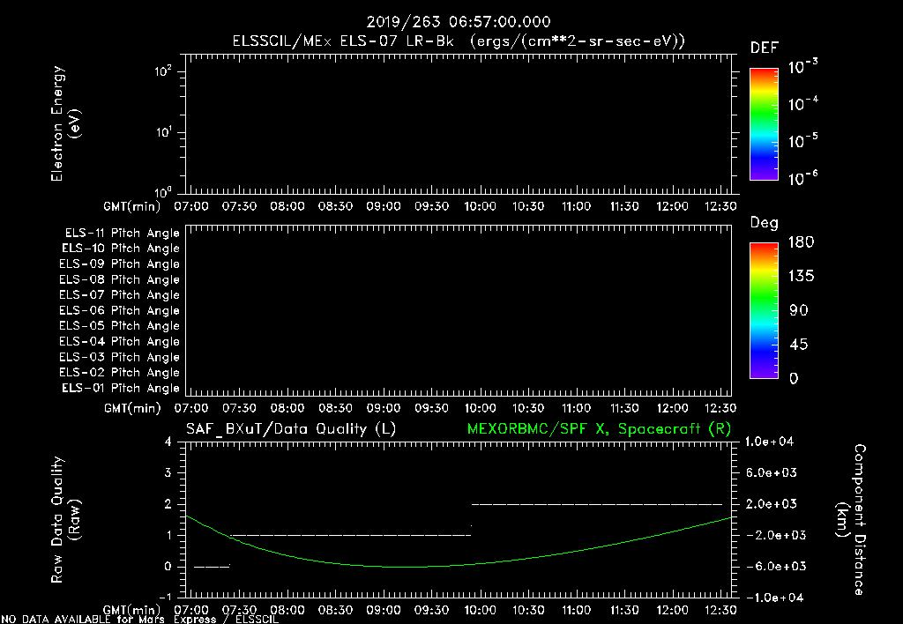This screenshot has height=624, width=903.
Task: Click the short white data quality line at level 0
Action: pos(212,567)
